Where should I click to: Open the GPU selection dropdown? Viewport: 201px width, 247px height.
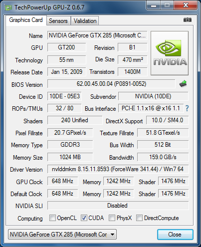click(x=62, y=235)
